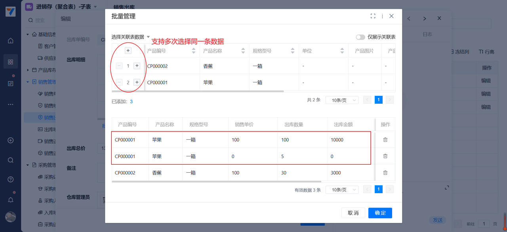Delete the 香蕉 row using trash icon

point(385,173)
